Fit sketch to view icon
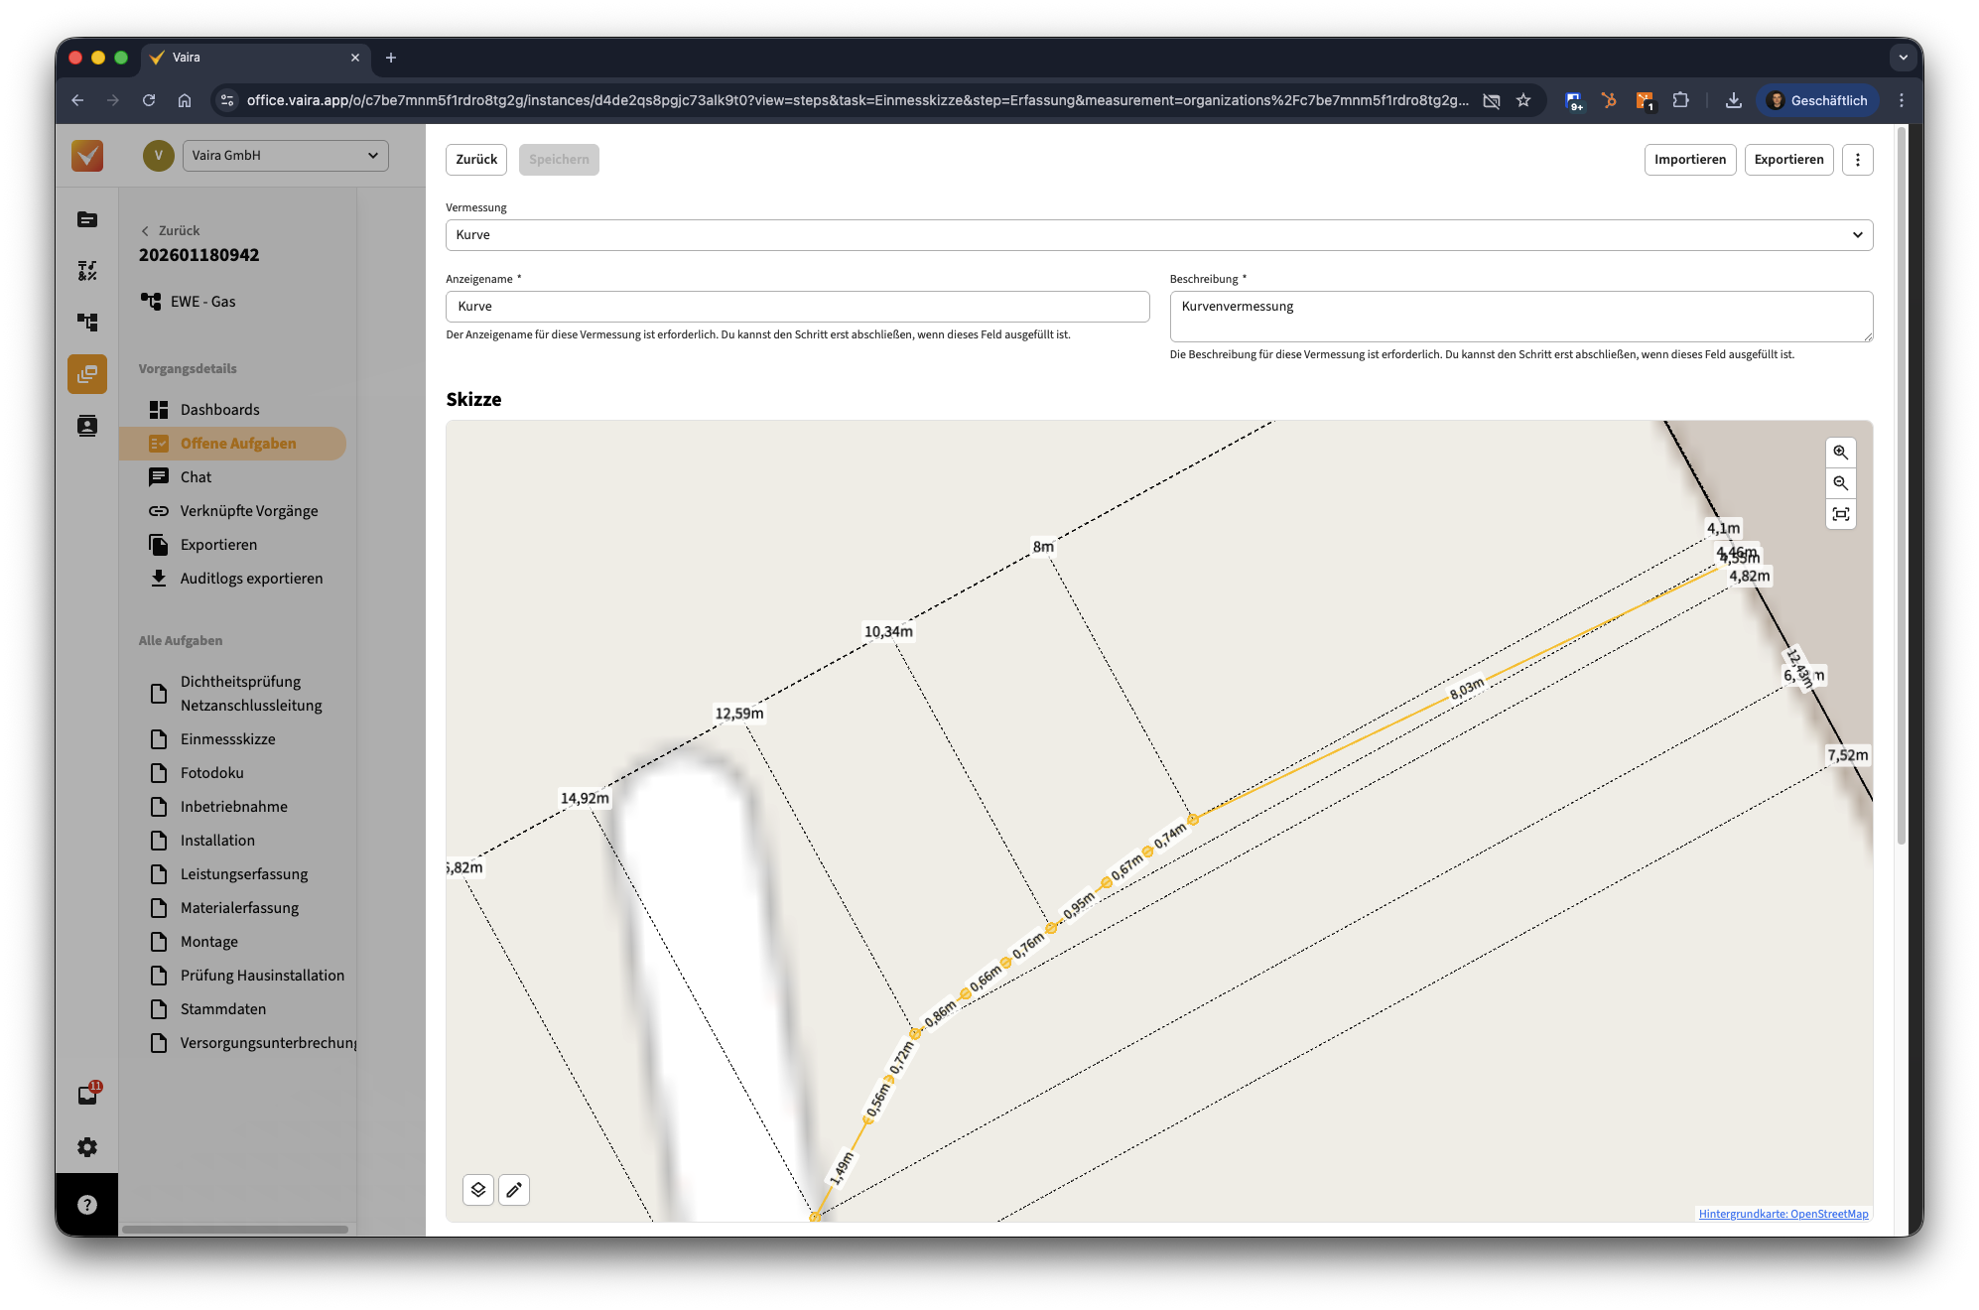Viewport: 1979px width, 1310px height. [x=1840, y=514]
